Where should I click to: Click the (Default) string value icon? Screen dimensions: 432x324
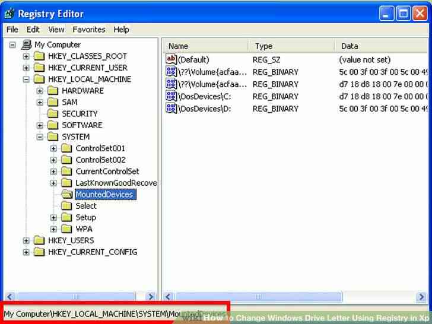click(x=171, y=59)
